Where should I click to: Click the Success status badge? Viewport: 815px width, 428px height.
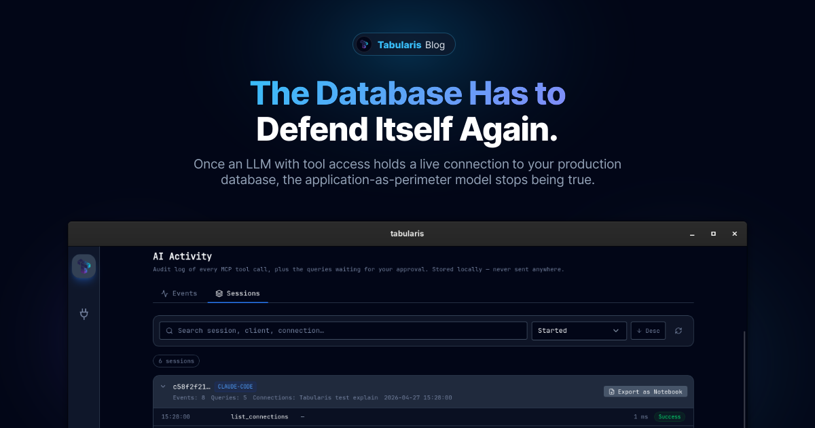click(x=670, y=416)
